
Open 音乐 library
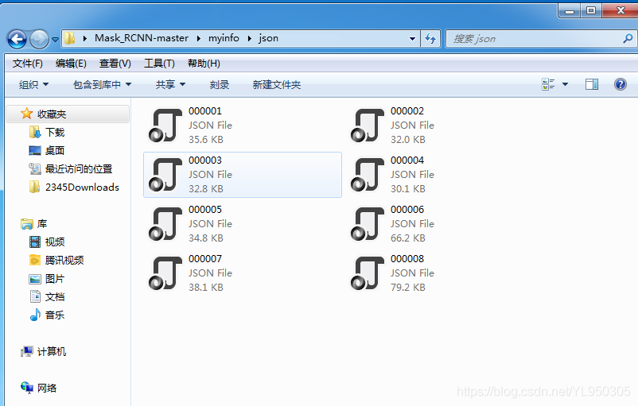(x=55, y=315)
